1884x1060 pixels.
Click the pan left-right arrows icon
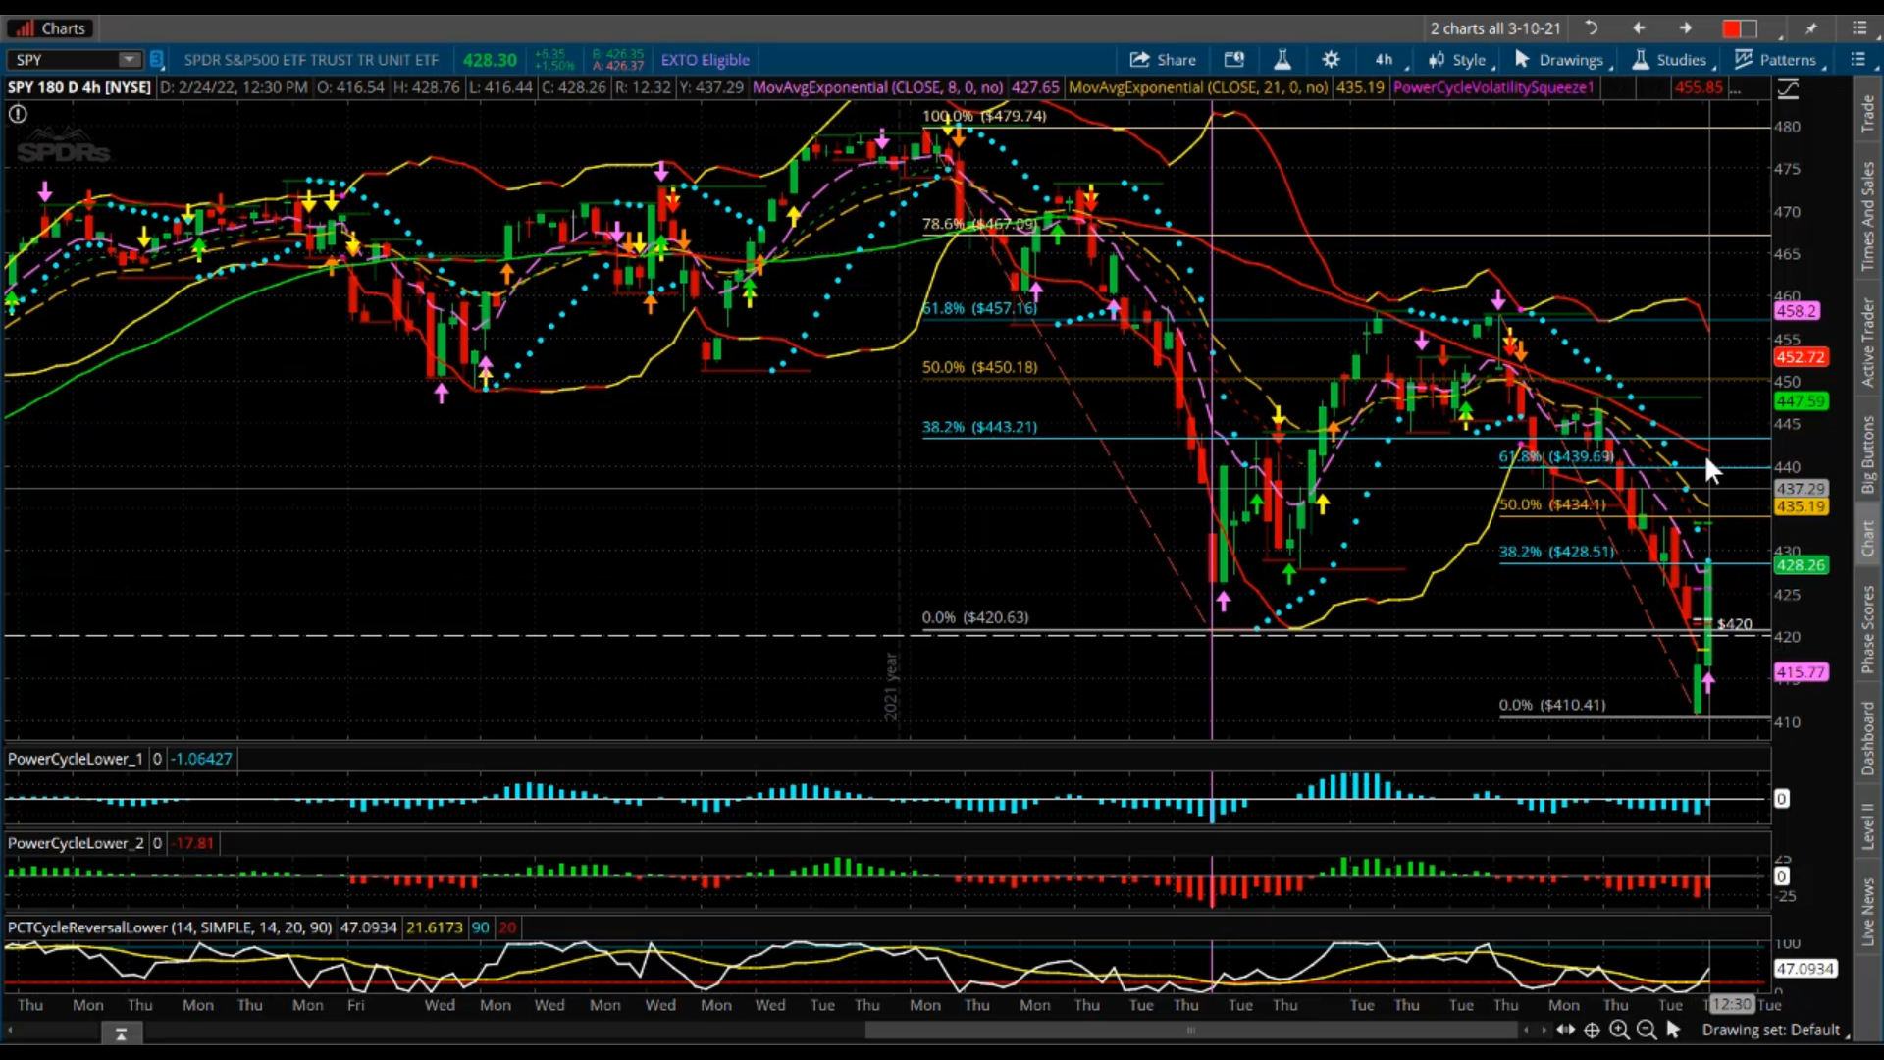tap(1565, 1030)
